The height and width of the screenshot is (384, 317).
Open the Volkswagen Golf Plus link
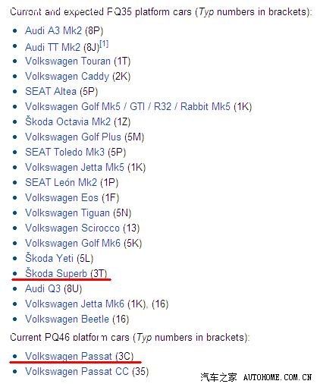(73, 137)
